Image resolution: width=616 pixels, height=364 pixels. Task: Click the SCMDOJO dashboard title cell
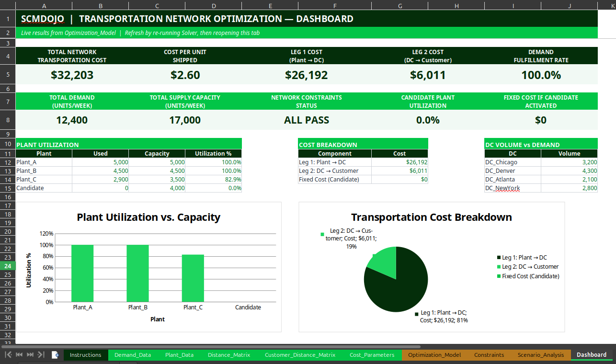tap(307, 19)
